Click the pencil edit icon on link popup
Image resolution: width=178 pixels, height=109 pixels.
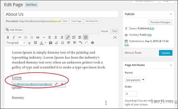tap(56, 84)
